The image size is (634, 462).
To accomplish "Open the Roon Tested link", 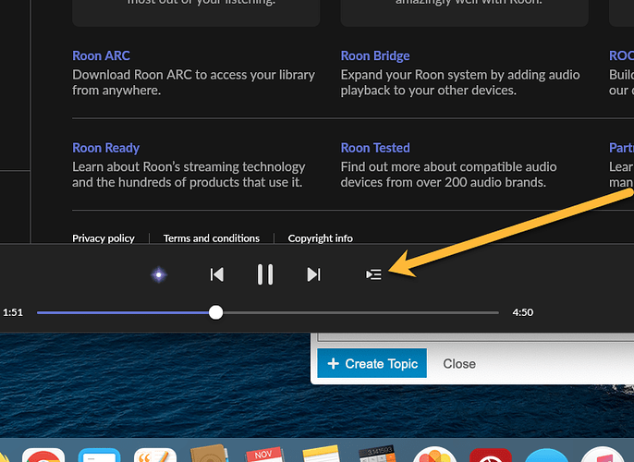I will (x=375, y=148).
